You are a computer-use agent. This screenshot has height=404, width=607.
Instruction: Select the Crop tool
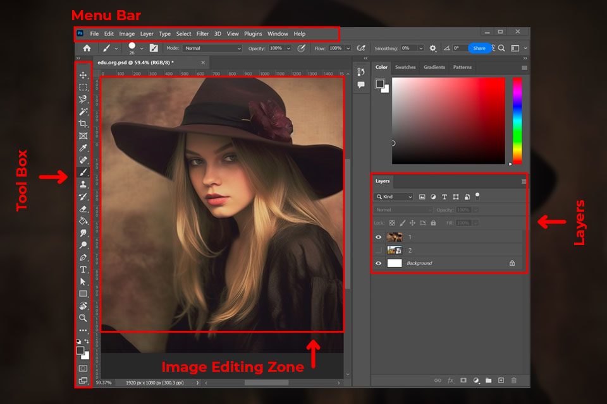[83, 124]
